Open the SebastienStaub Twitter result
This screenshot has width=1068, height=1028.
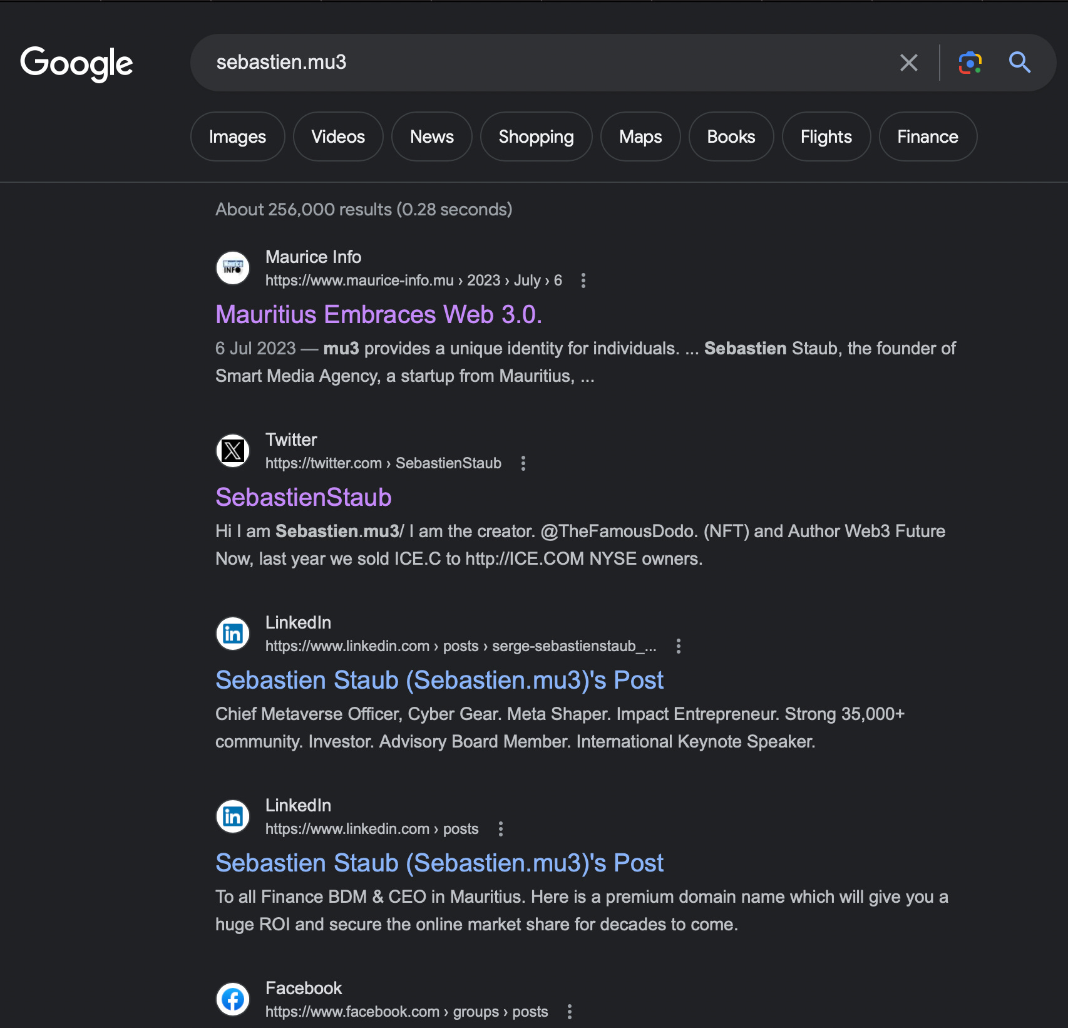pos(304,497)
